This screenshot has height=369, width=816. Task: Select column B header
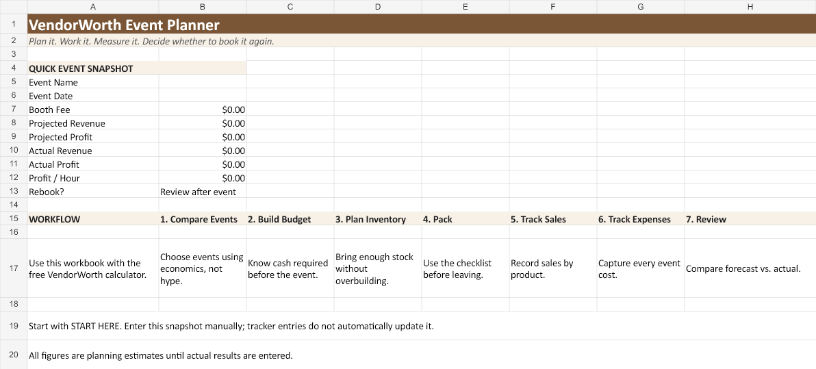coord(203,7)
